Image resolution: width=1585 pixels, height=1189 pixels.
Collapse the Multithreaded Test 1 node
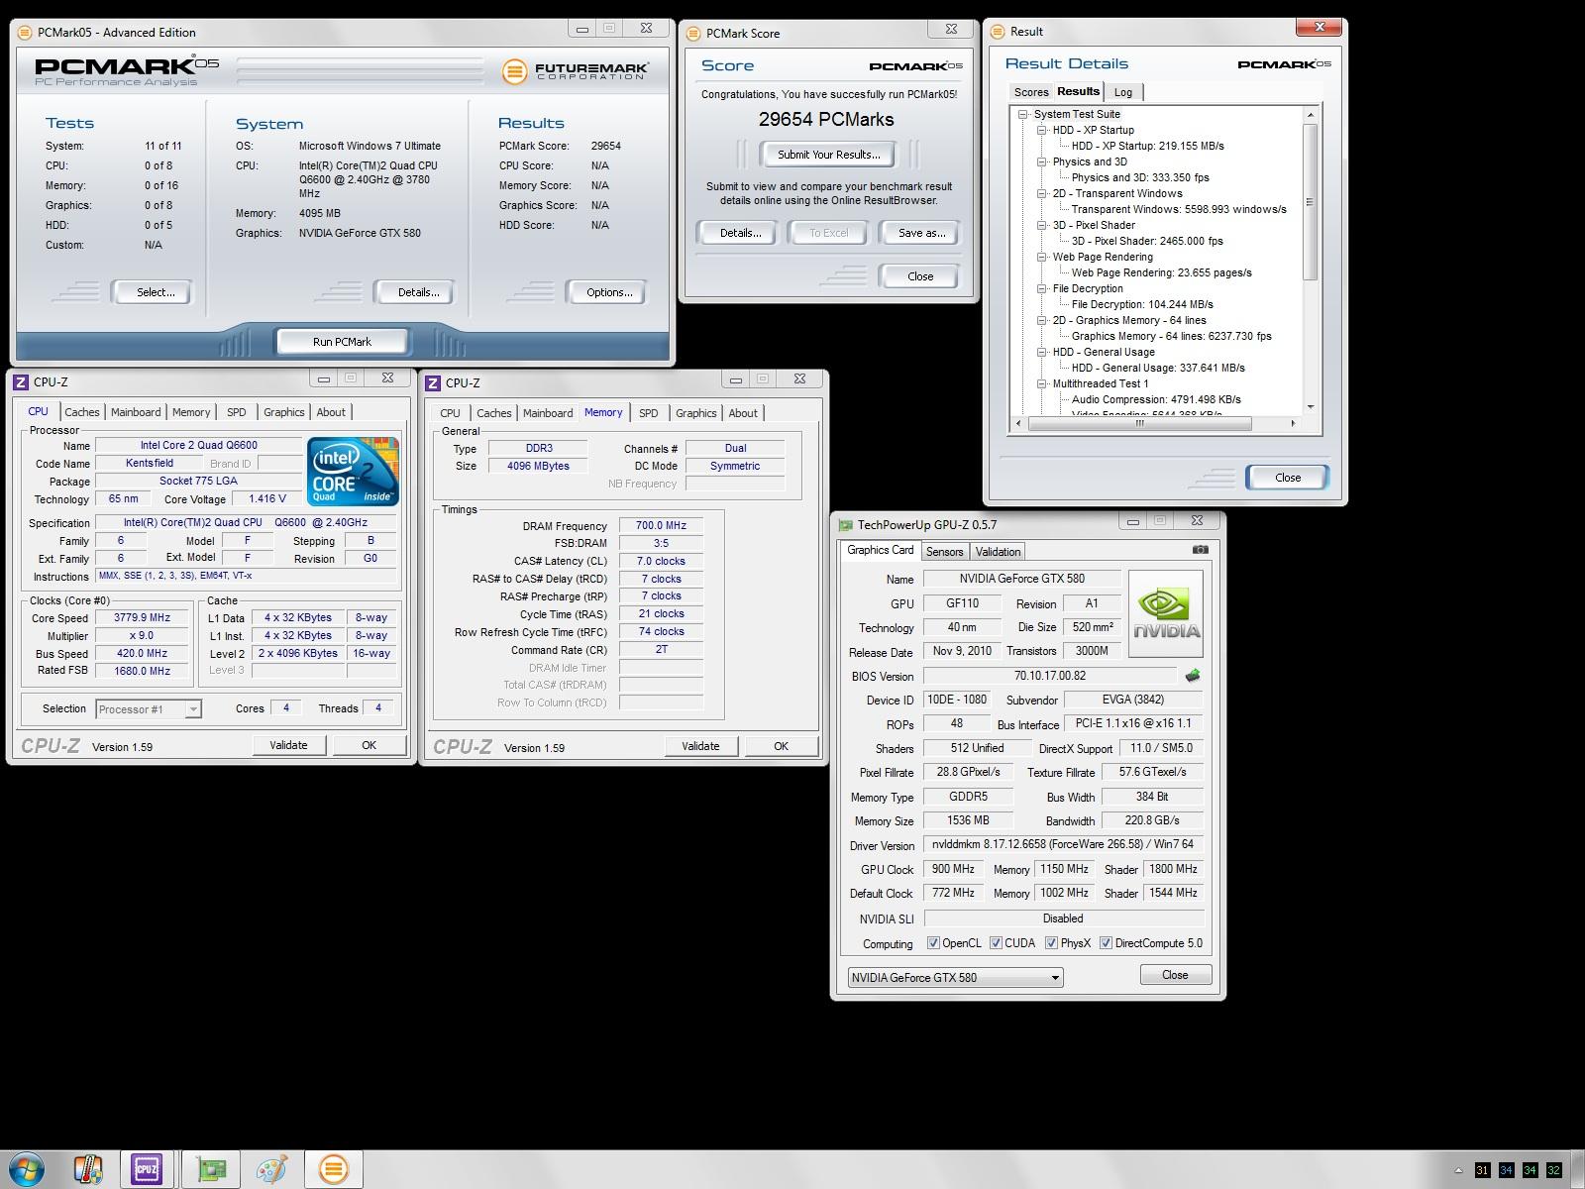pos(1042,383)
